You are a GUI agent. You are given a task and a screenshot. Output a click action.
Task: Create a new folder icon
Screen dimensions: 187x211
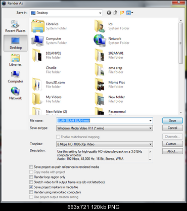pyautogui.click(x=122, y=13)
